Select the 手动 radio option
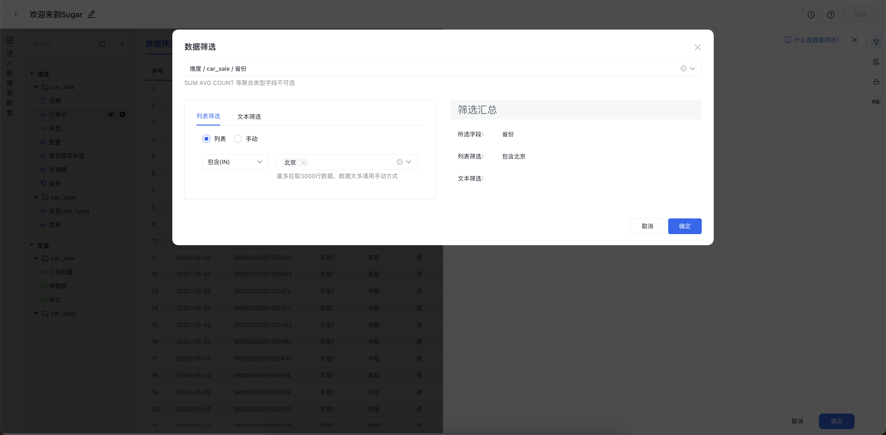The height and width of the screenshot is (435, 886). (238, 138)
